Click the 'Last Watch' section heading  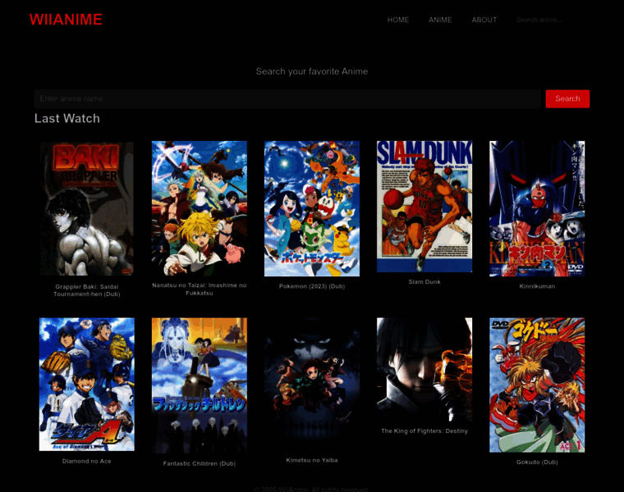tap(67, 118)
